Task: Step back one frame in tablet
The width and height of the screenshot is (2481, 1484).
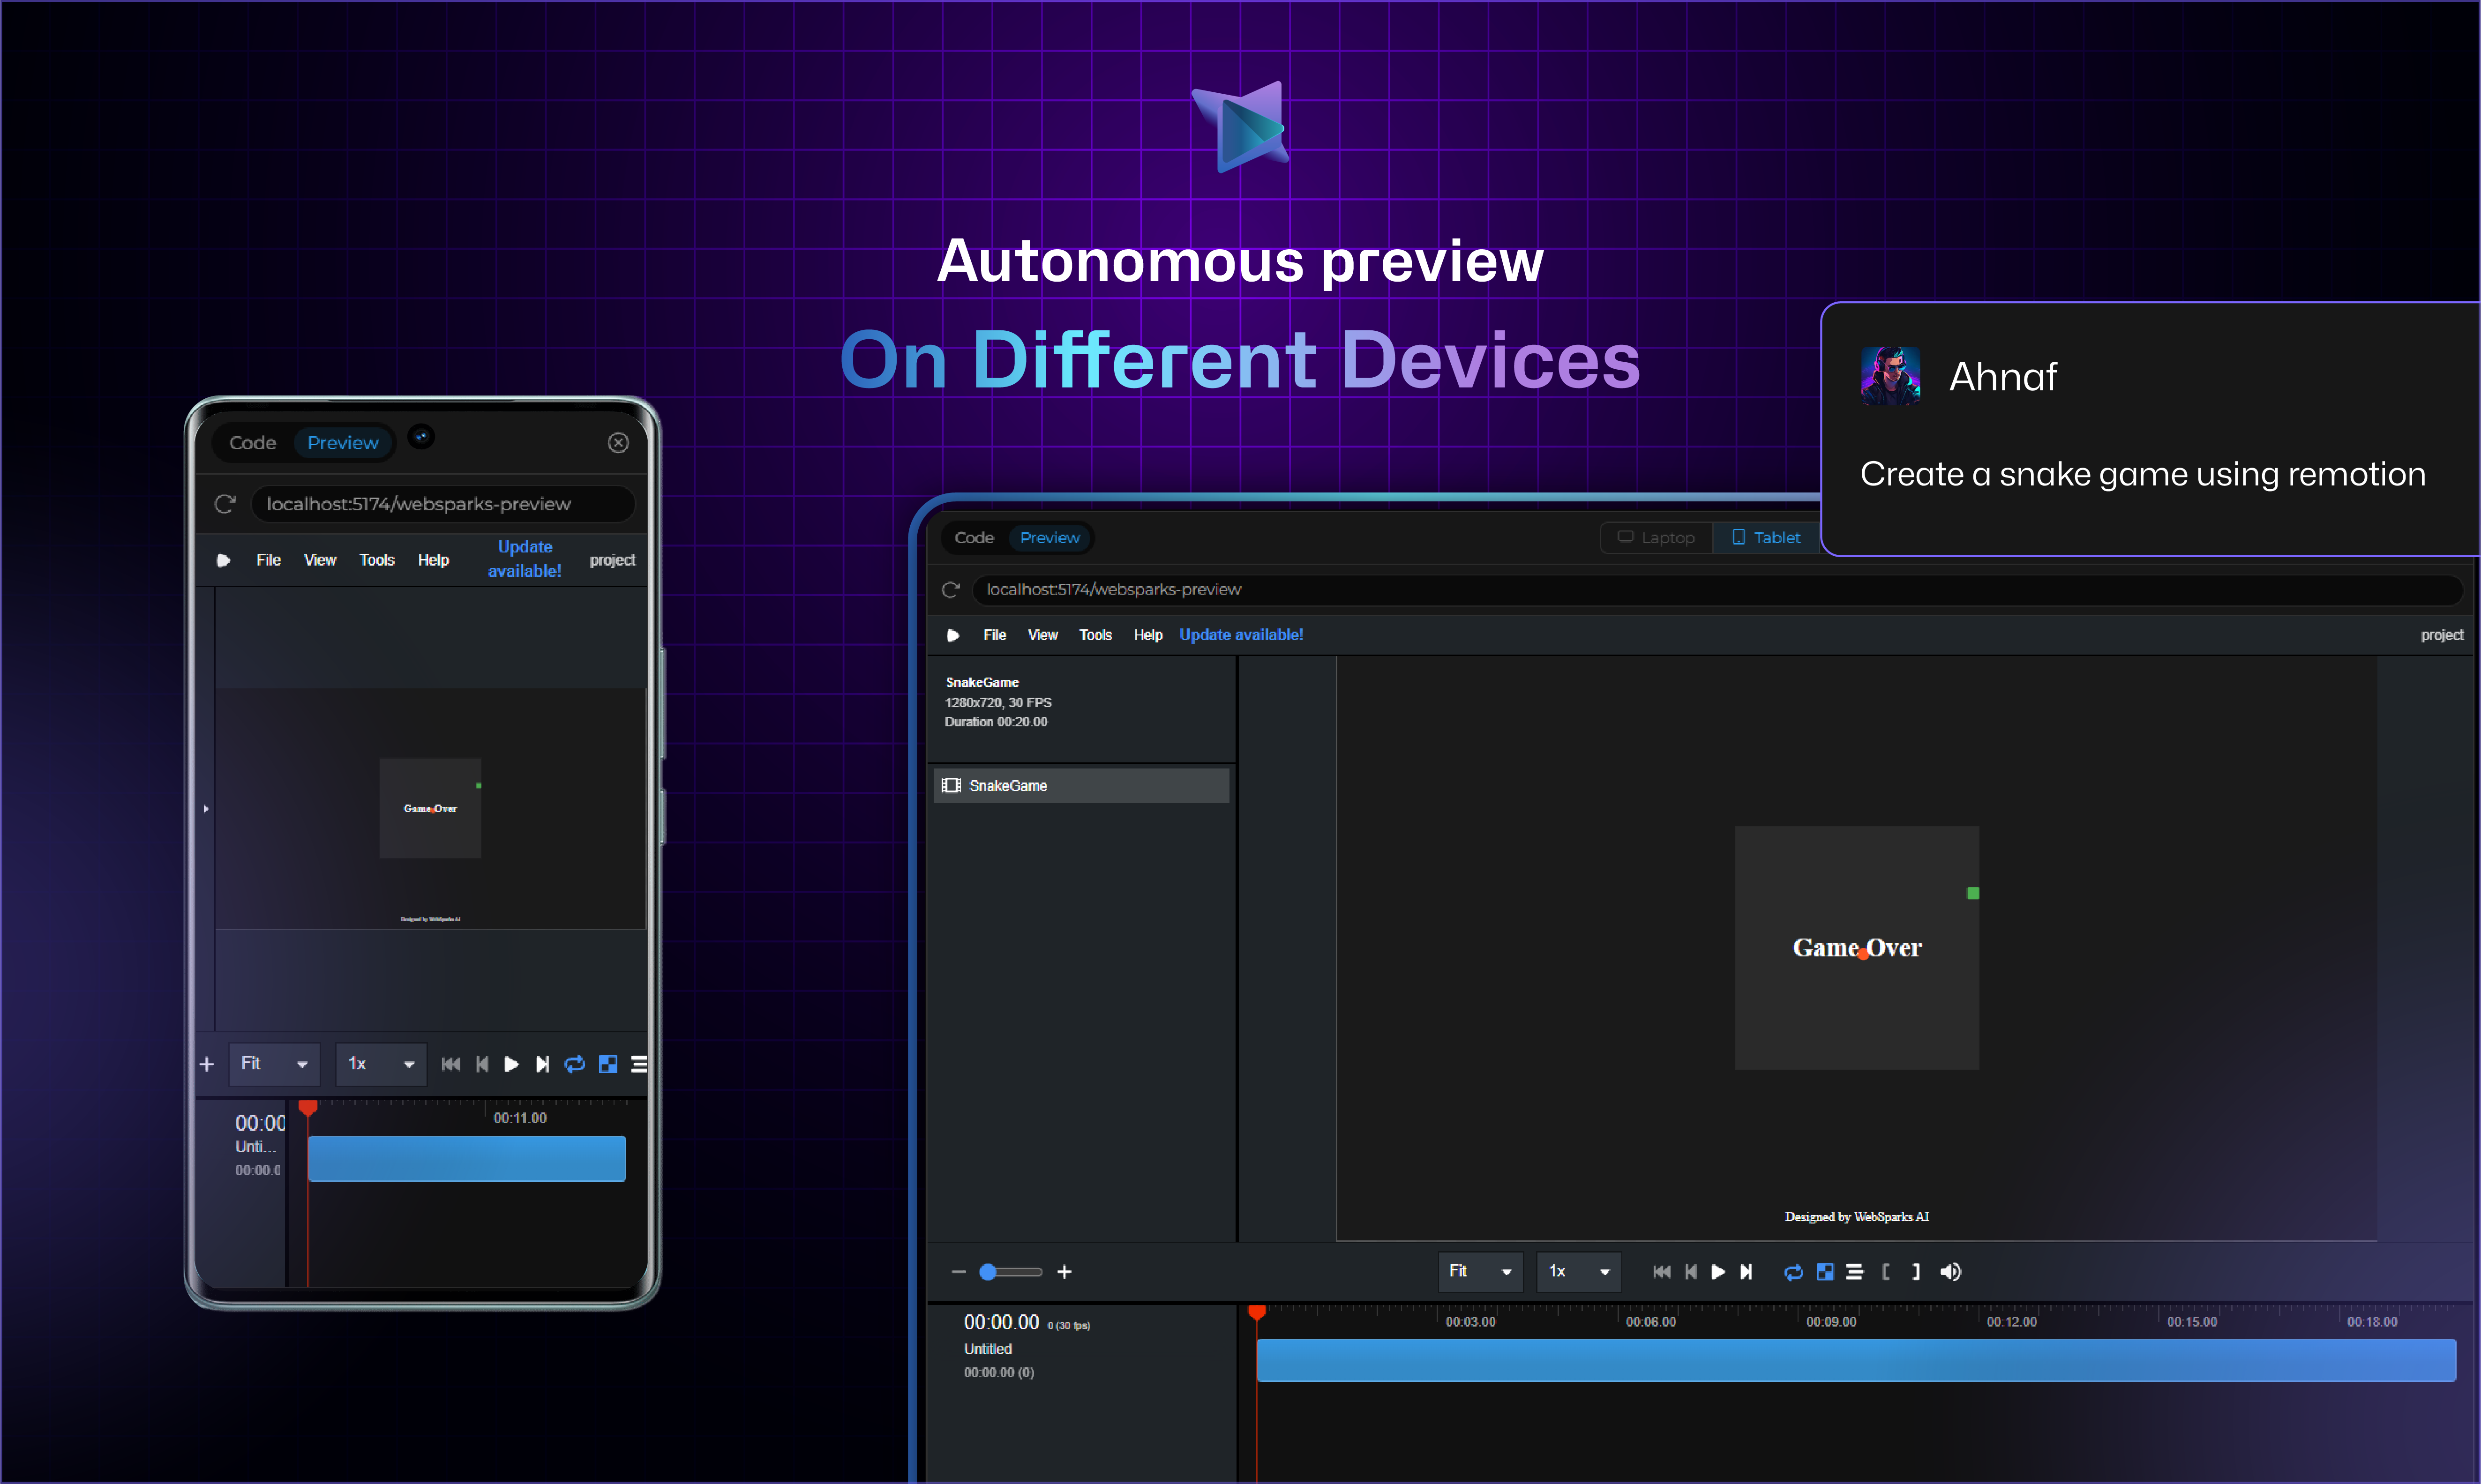Action: [x=1691, y=1272]
